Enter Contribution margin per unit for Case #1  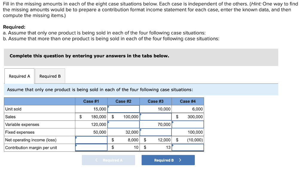(x=91, y=147)
